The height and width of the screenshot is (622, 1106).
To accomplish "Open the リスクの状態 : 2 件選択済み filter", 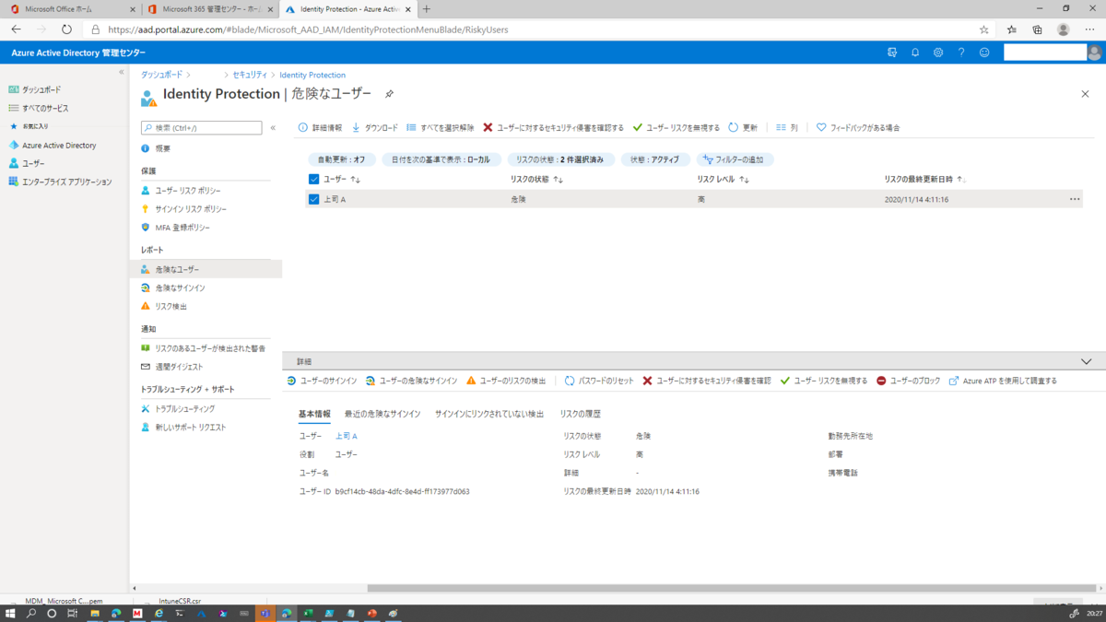I will [x=560, y=159].
